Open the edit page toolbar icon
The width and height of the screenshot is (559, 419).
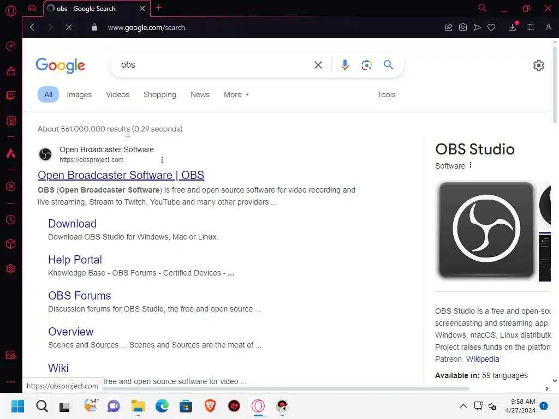449,27
